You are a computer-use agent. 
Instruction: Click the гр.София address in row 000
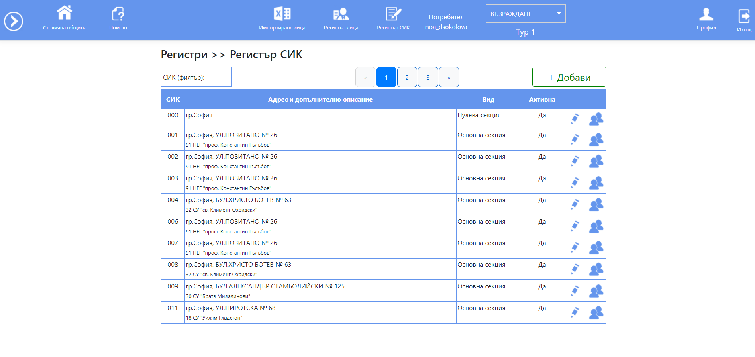point(199,115)
